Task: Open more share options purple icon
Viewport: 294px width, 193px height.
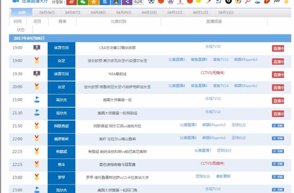Action: click(x=127, y=2)
